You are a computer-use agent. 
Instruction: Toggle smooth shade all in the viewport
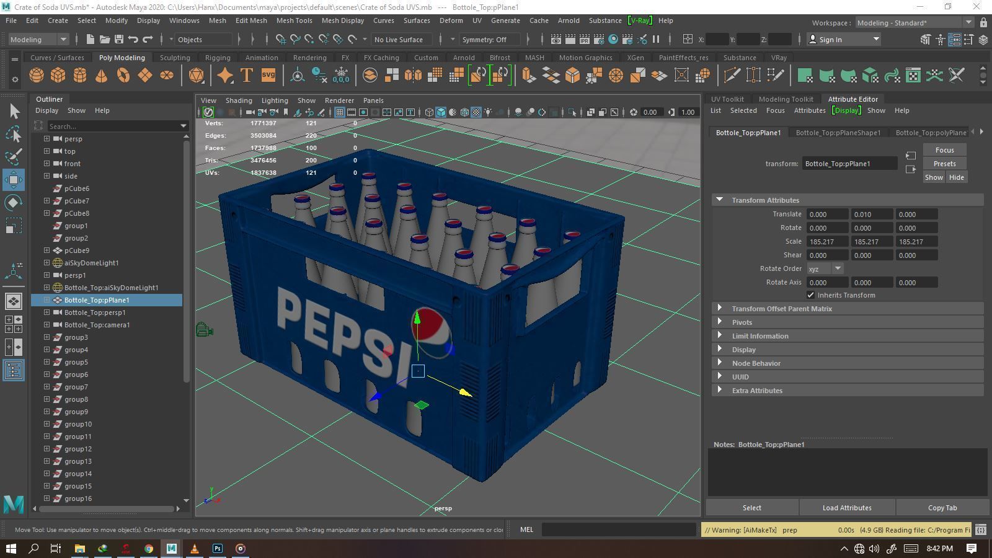(x=441, y=112)
